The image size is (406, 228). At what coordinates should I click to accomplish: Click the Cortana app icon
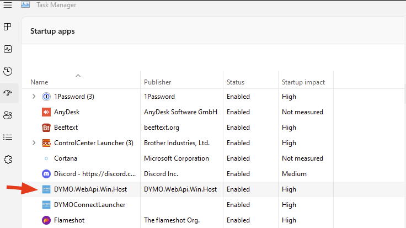click(x=46, y=158)
